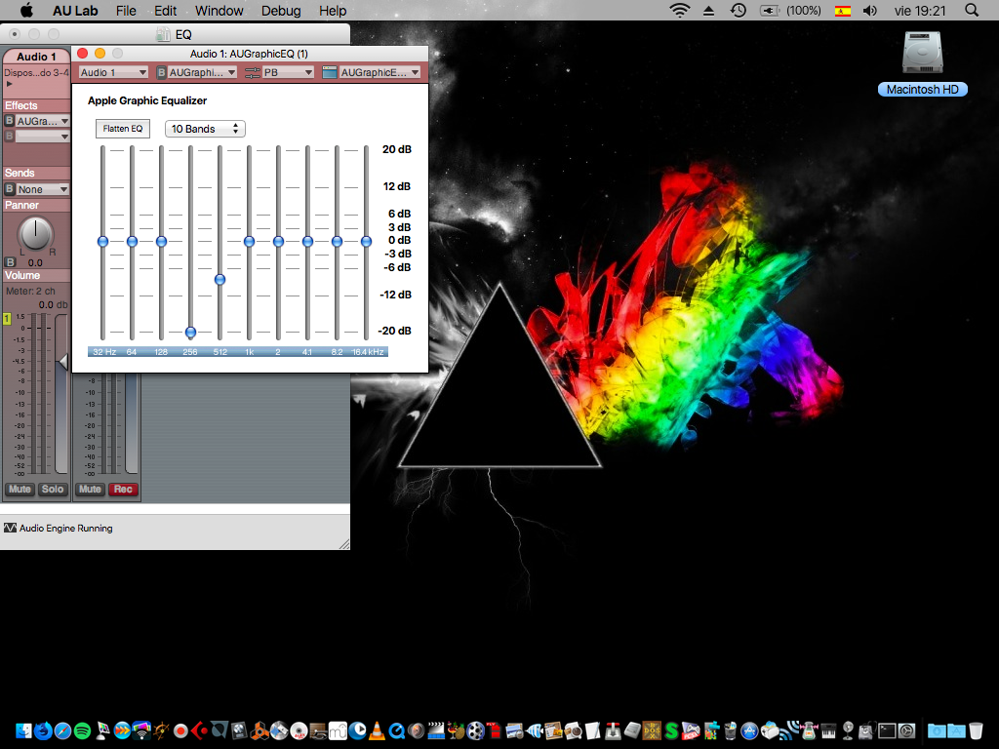Click the Macintosh HD drive icon
The width and height of the screenshot is (999, 749).
[x=922, y=55]
